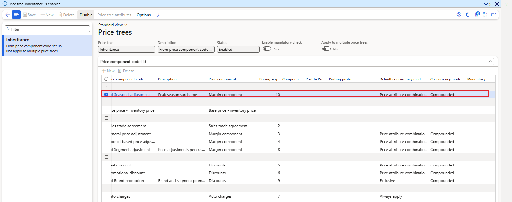Screen dimensions: 512x202
Task: Open Price tree attributes
Action: tap(114, 15)
